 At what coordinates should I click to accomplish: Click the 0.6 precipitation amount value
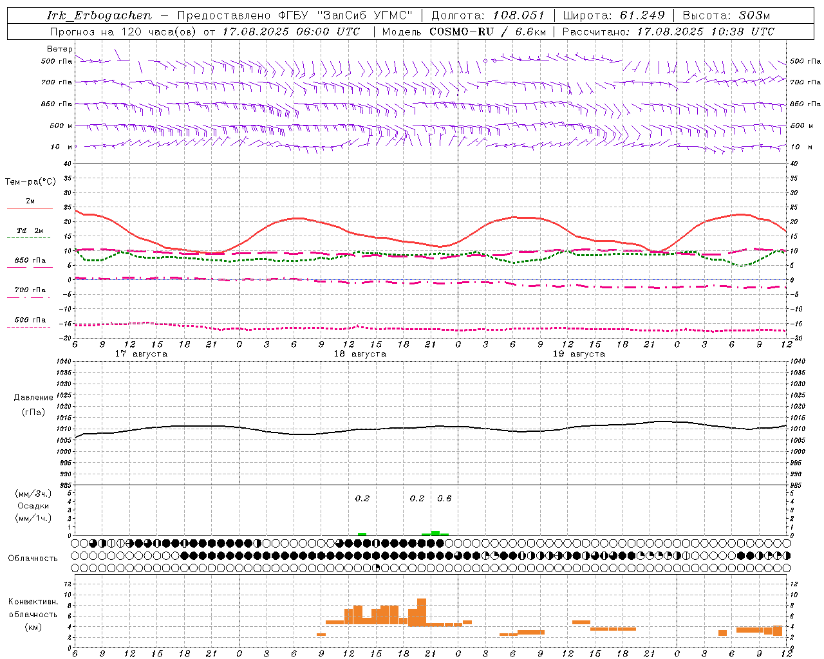click(444, 498)
